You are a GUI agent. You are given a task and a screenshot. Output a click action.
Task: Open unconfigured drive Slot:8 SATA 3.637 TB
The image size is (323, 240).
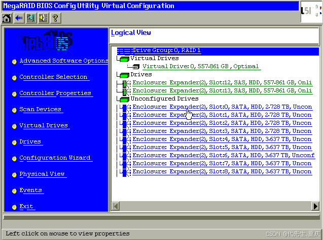click(222, 172)
